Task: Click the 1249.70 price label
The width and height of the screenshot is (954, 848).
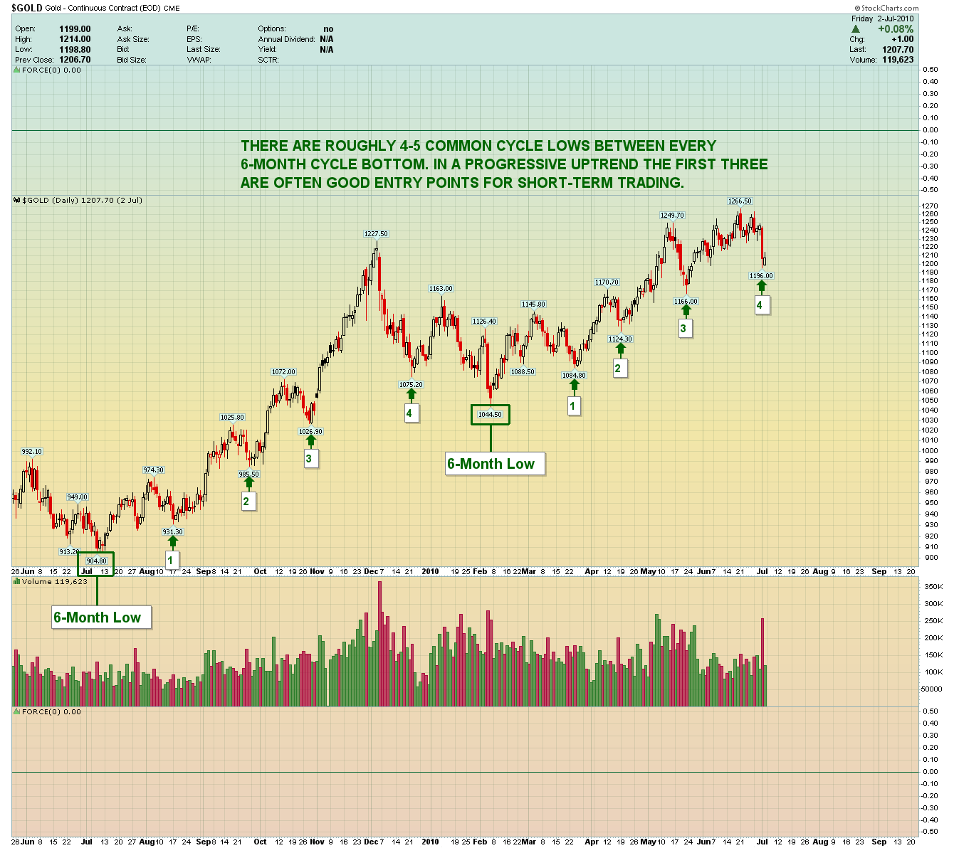Action: [x=672, y=216]
